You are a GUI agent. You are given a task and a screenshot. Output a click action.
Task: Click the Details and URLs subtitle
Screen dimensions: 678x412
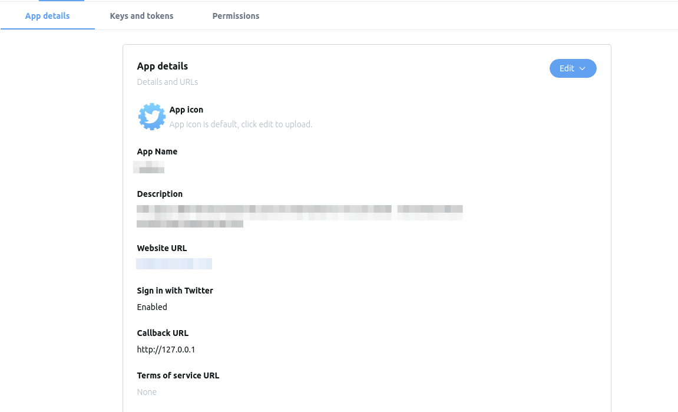167,82
